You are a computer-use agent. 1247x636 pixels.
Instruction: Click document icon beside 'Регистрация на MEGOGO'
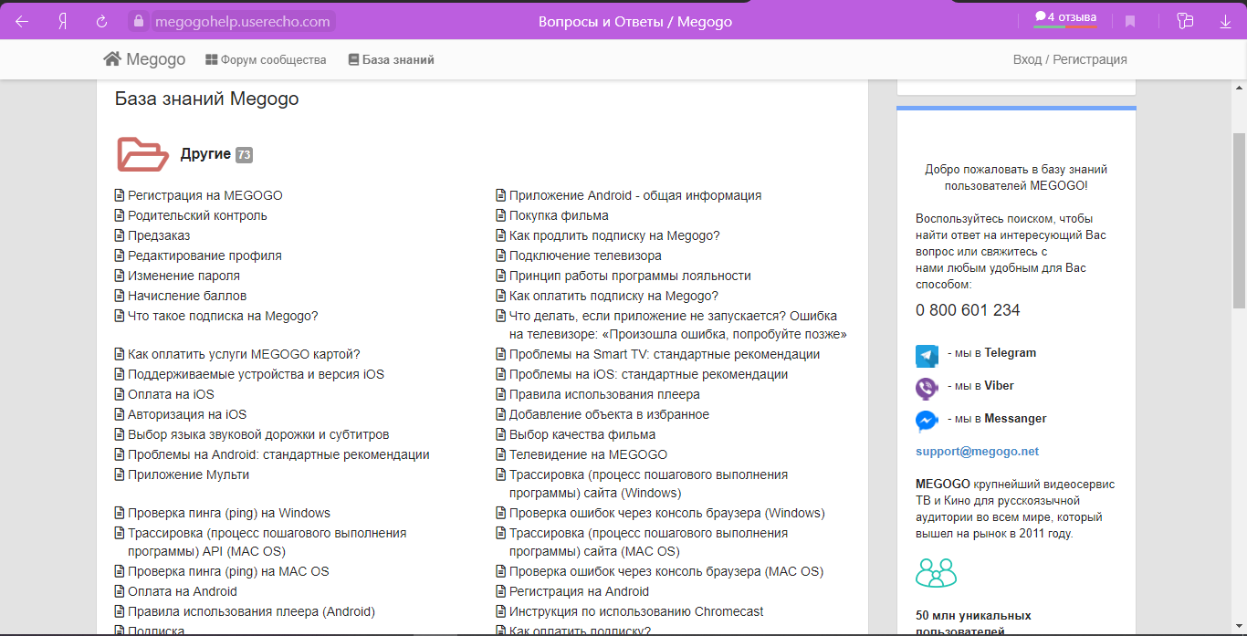coord(119,195)
